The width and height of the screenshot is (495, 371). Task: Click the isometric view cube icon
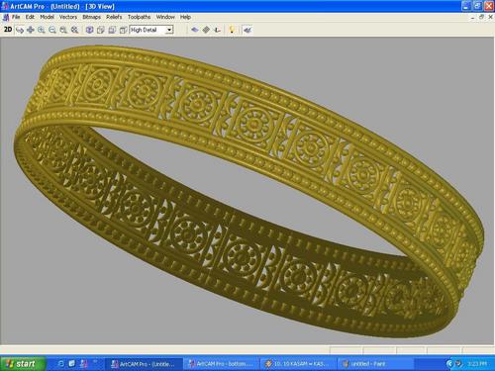click(89, 30)
